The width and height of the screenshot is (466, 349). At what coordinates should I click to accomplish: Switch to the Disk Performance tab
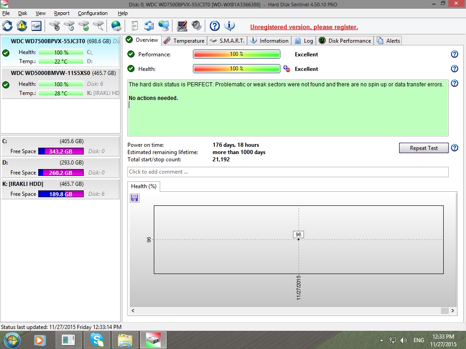[345, 40]
